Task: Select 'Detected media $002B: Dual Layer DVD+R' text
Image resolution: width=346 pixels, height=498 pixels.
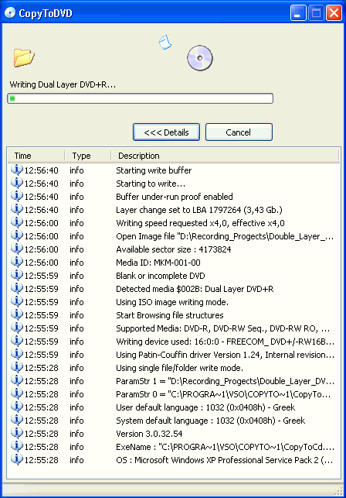Action: click(195, 290)
